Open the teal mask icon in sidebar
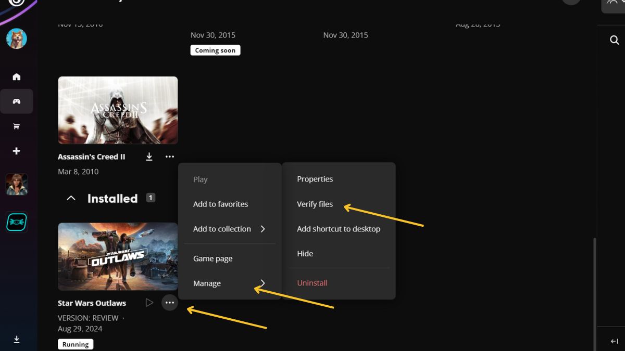The width and height of the screenshot is (625, 351). [17, 222]
